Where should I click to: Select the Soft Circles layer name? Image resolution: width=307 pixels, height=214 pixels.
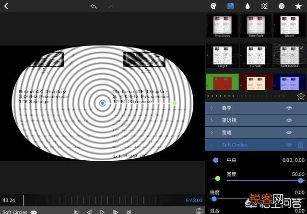pyautogui.click(x=234, y=145)
